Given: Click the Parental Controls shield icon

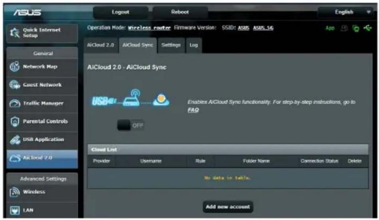Looking at the screenshot, I should click(x=15, y=121).
